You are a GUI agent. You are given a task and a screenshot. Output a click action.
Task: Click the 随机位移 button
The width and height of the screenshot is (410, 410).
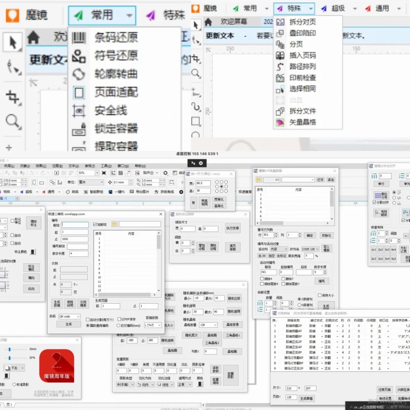click(x=234, y=298)
